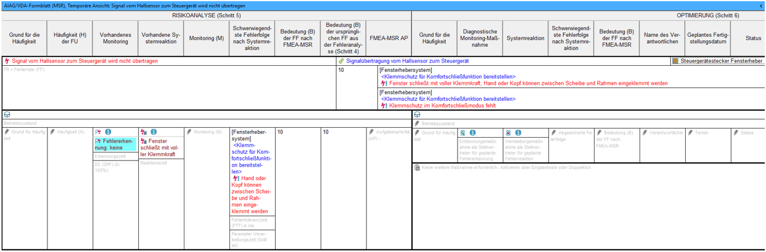The height and width of the screenshot is (252, 766).
Task: Click the 'Erkennungszeit' field
Action: (116, 157)
